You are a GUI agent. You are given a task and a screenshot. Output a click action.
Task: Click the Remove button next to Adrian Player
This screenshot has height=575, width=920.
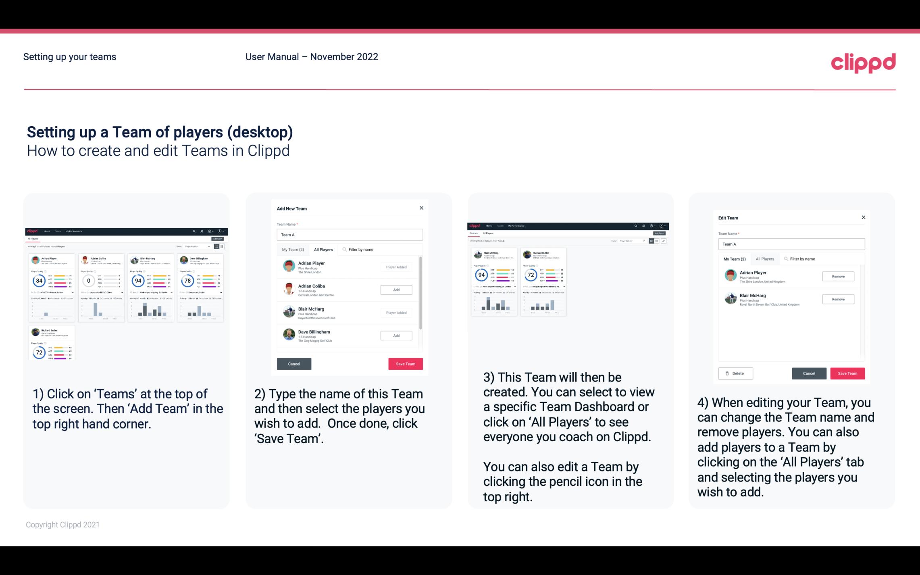click(x=839, y=276)
